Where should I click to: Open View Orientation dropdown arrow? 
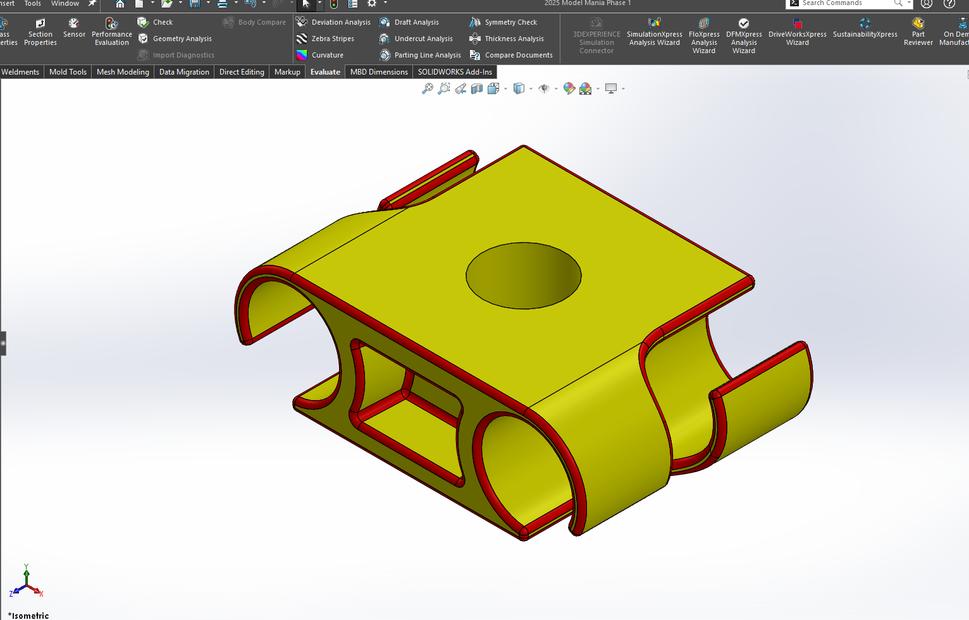point(505,89)
